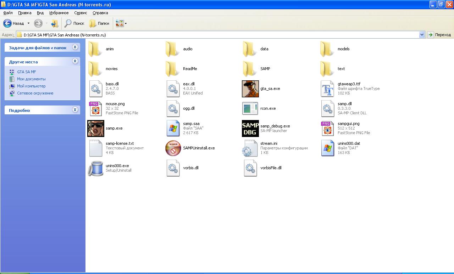Select the mouse.png image icon
Image resolution: width=454 pixels, height=274 pixels.
coord(95,108)
